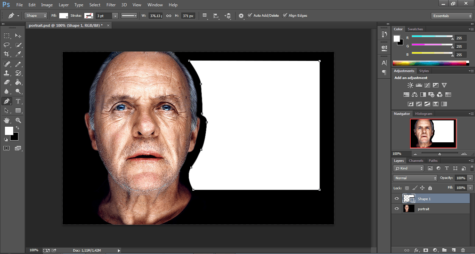Select the Hand tool

(x=7, y=120)
